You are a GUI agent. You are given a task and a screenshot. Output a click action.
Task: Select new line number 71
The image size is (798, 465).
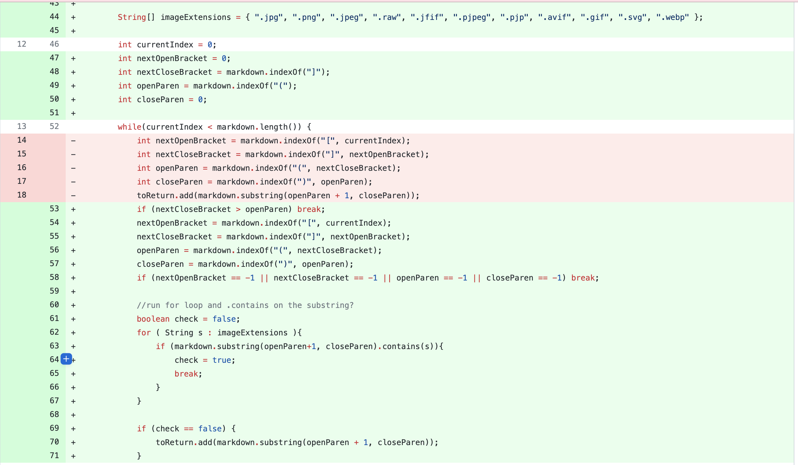click(x=54, y=456)
